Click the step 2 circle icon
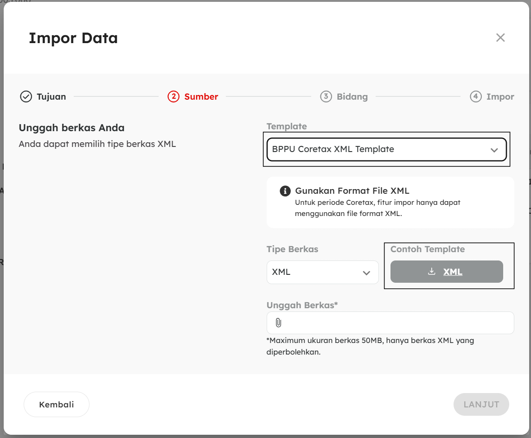Viewport: 531px width, 438px height. coord(173,97)
